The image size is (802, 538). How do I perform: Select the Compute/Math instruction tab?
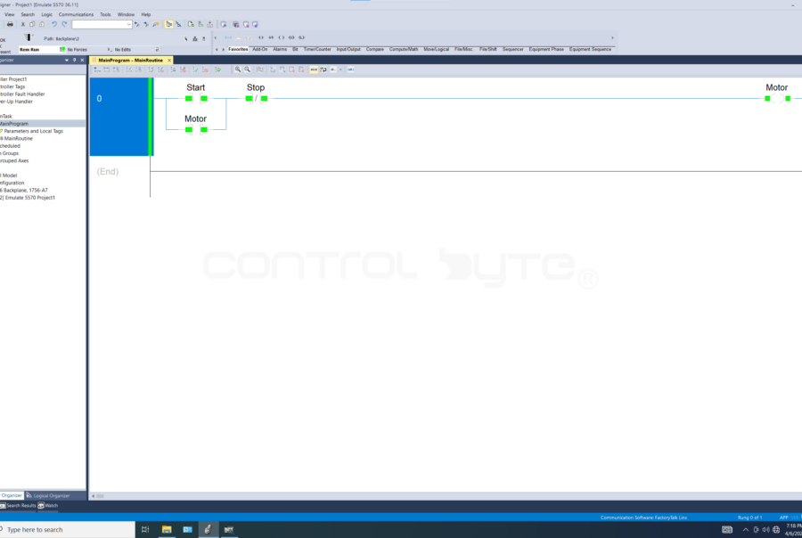[x=404, y=49]
